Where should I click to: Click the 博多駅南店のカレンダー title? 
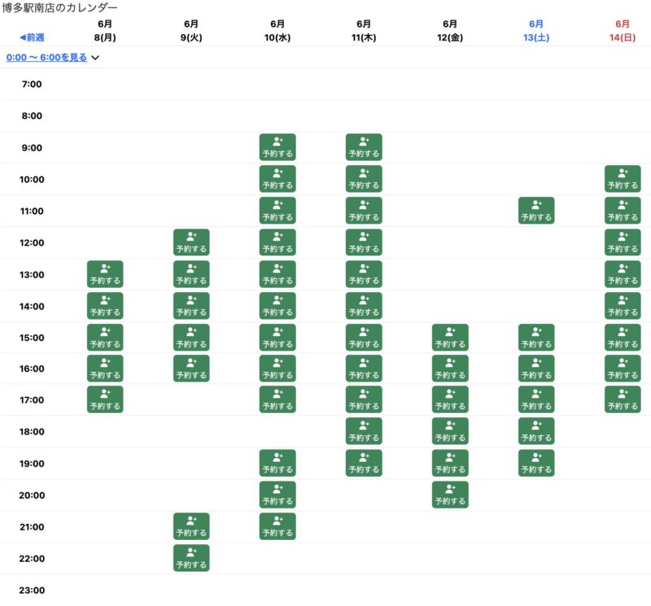coord(59,7)
